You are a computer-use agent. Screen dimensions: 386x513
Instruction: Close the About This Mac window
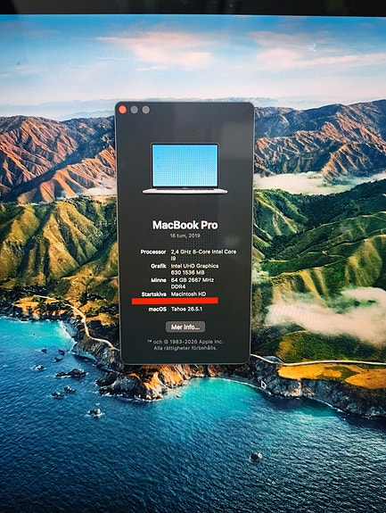[122, 110]
